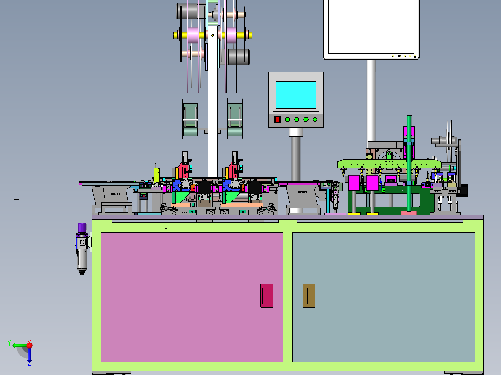The image size is (501, 375).
Task: Select the white vertical spool support column
Action: pos(212,102)
